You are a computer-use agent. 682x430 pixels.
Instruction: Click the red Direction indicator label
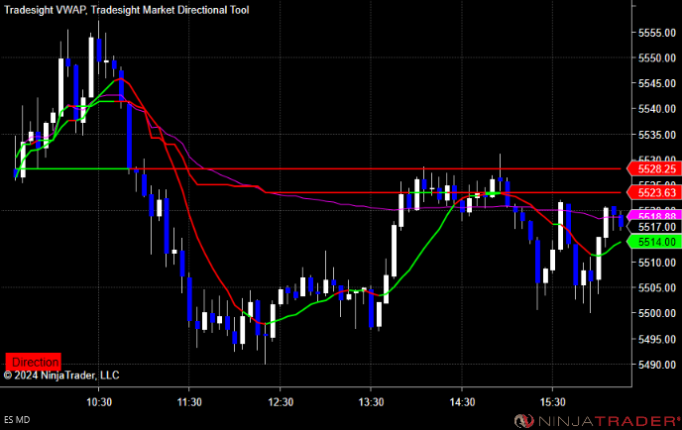33,362
